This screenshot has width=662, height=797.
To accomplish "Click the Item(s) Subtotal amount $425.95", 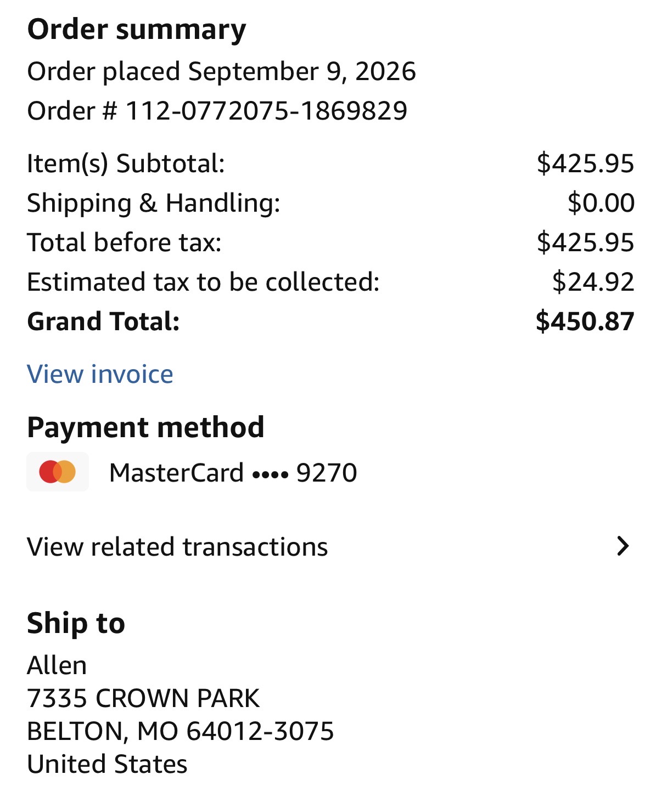I will pos(586,163).
